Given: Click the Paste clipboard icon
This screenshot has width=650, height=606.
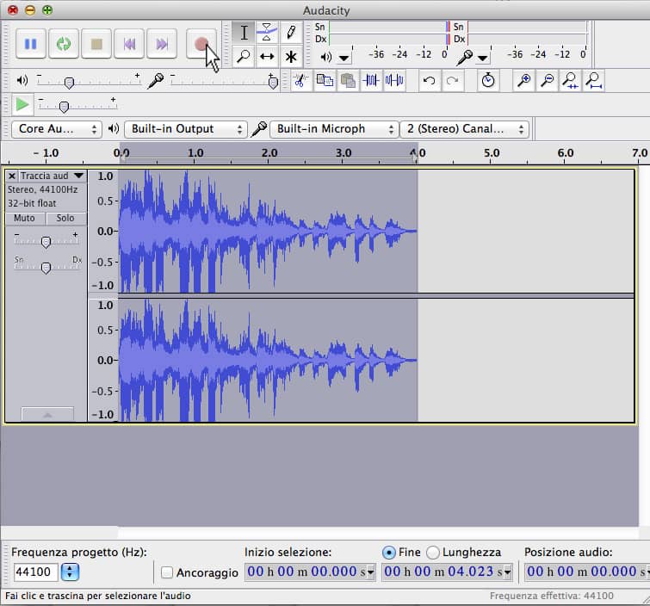Looking at the screenshot, I should 348,80.
